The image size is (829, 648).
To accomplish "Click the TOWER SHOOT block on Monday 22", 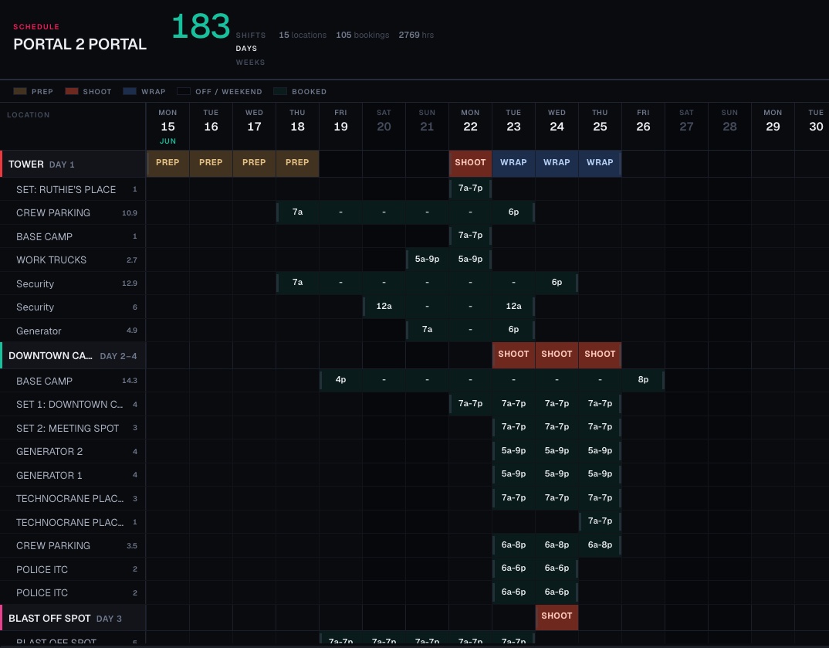I will pyautogui.click(x=470, y=163).
